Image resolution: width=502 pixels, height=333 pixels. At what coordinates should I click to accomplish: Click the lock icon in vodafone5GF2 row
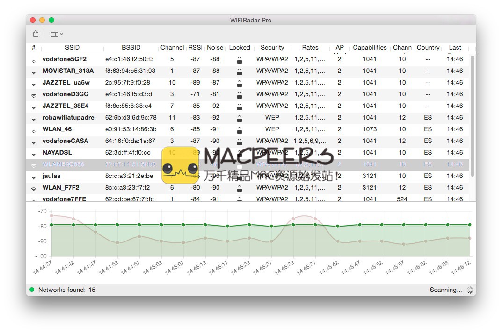coord(240,60)
